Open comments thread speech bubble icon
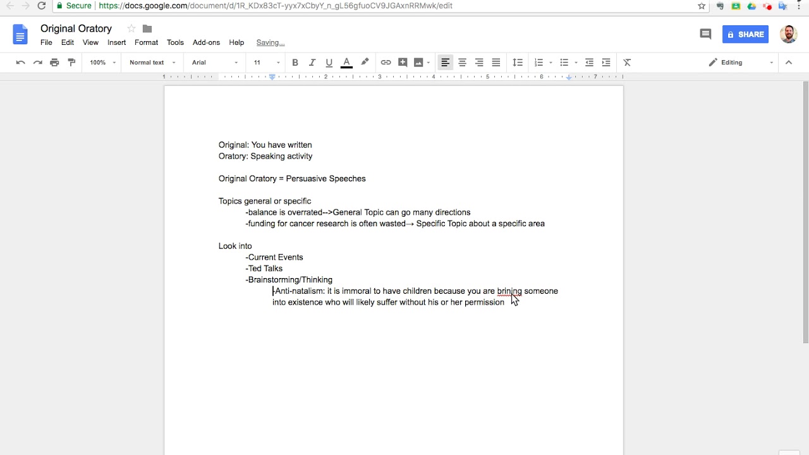Screen dimensions: 809x455 (x=705, y=34)
